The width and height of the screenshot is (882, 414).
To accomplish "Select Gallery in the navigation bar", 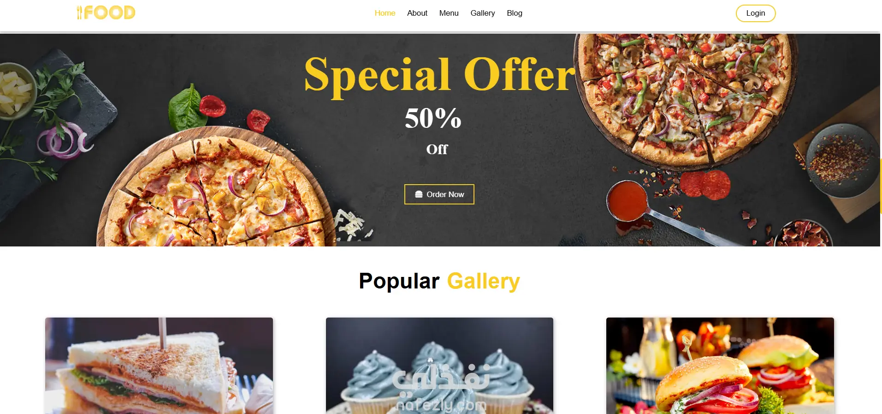I will click(482, 13).
